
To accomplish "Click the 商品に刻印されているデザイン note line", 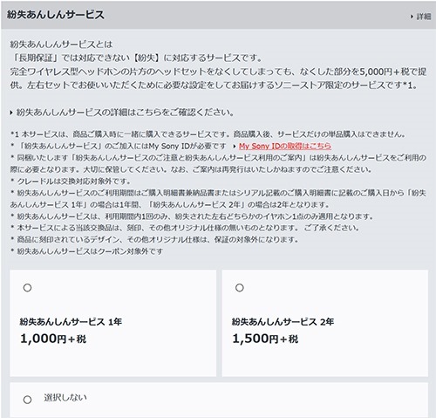I will click(154, 239).
